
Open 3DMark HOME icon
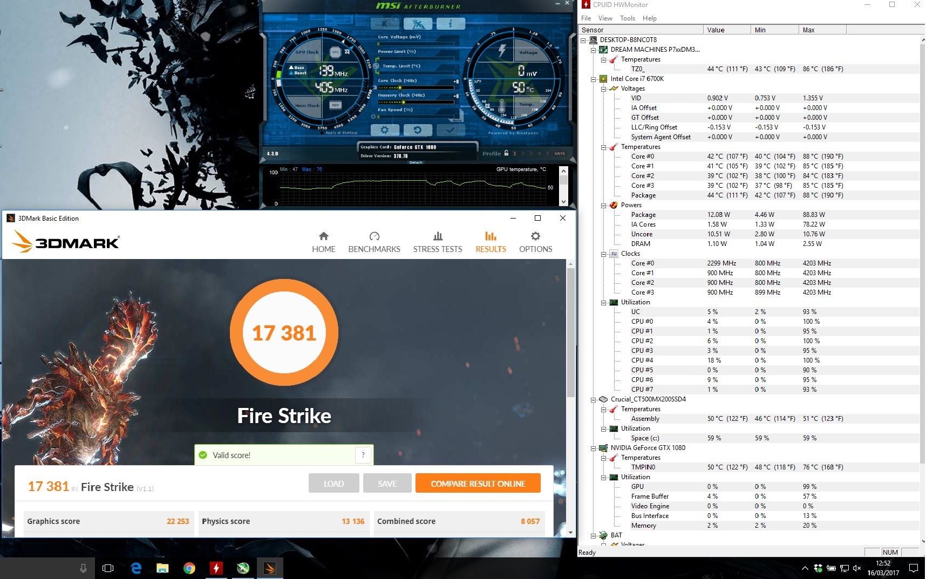point(324,236)
